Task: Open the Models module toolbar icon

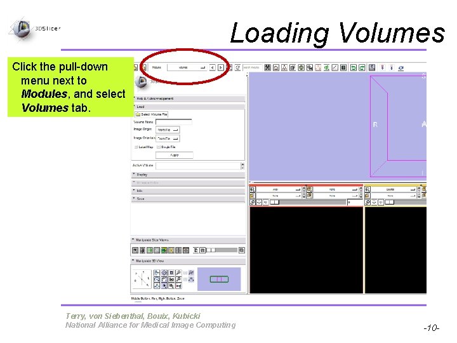Action: point(301,68)
